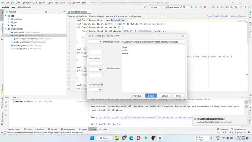Open Project panel options three-dot icon
This screenshot has height=142, width=252.
coord(60,12)
